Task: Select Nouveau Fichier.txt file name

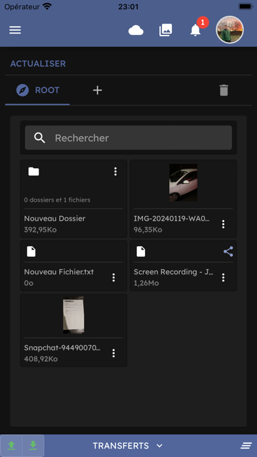Action: point(59,272)
